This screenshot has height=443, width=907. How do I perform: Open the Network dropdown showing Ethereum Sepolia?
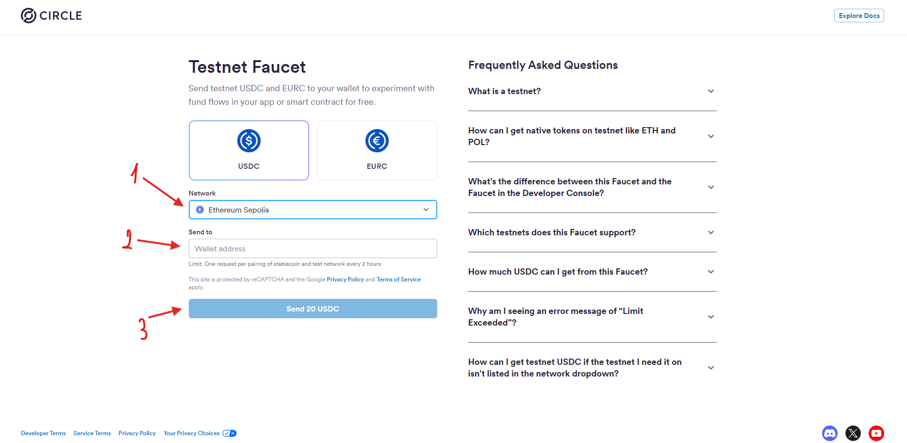pos(313,210)
